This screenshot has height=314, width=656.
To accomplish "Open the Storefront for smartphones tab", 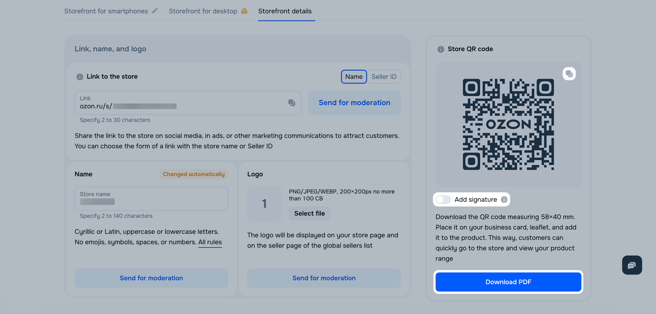I will tap(106, 11).
